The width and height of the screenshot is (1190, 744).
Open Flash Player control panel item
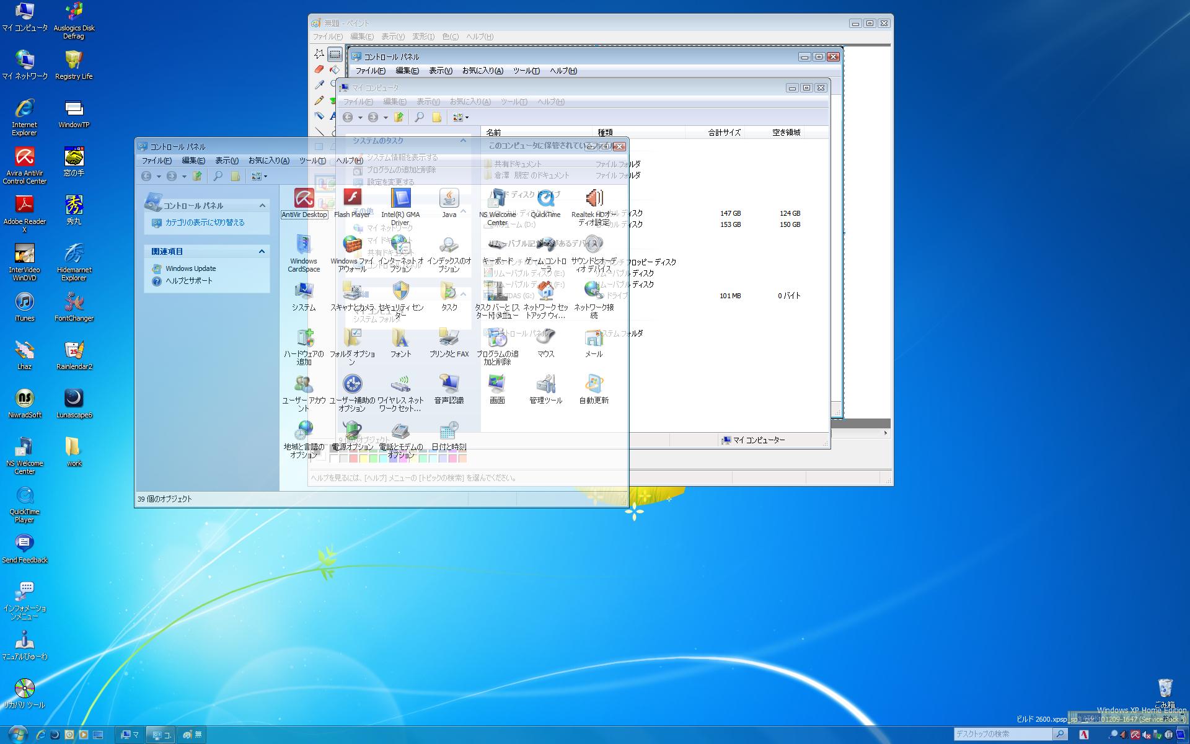click(352, 203)
